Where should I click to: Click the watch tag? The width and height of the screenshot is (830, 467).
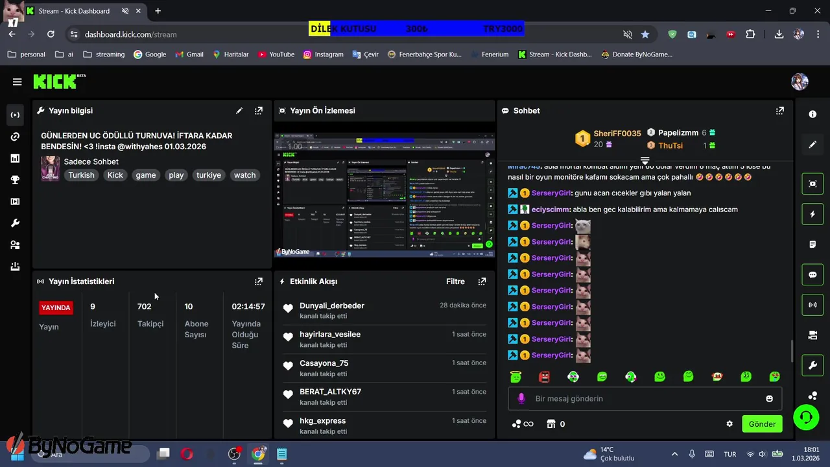pos(244,175)
